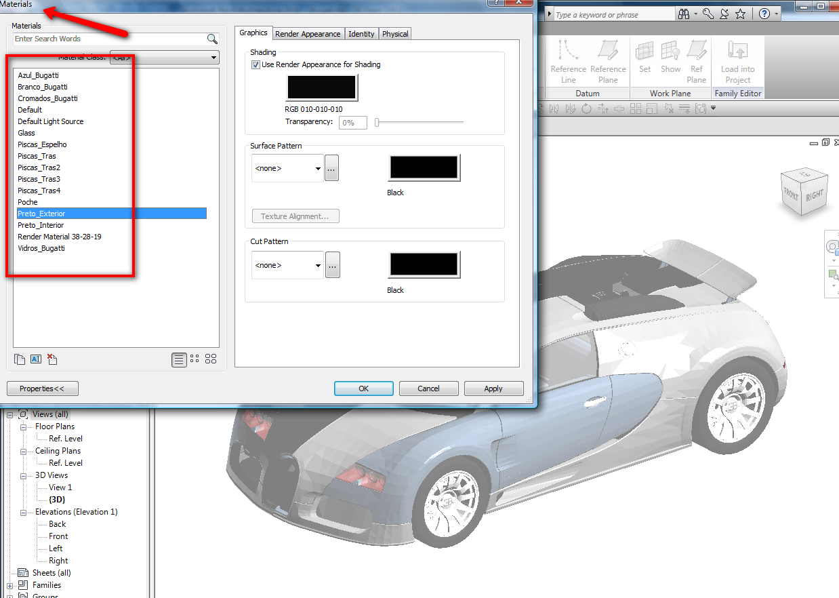Open Subscription Center key icon
The image size is (839, 598).
[x=708, y=14]
